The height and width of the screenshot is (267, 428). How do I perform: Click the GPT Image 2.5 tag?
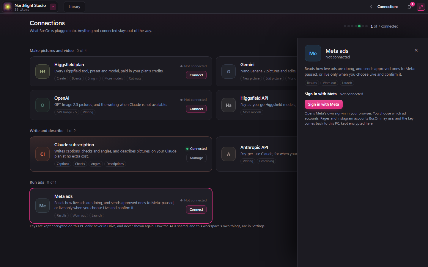(67, 112)
